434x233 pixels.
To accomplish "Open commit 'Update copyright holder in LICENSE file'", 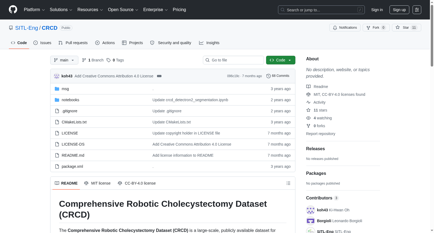I will (186, 133).
